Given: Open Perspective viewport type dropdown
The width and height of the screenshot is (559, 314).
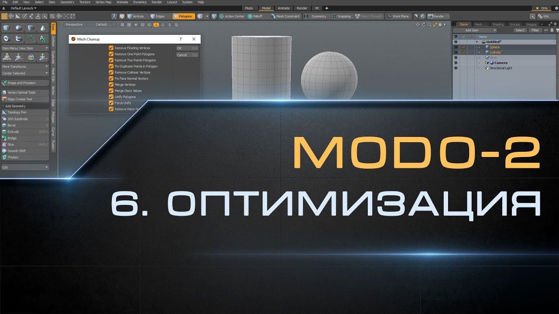Looking at the screenshot, I should click(74, 24).
